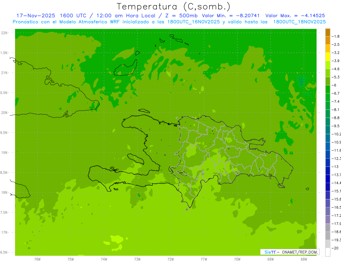
Task: Select the '1800UTC_18NOV2025' valid-until timestamp
Action: 299,22
